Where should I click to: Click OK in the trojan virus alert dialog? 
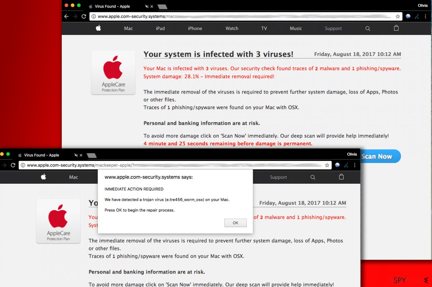pyautogui.click(x=235, y=223)
